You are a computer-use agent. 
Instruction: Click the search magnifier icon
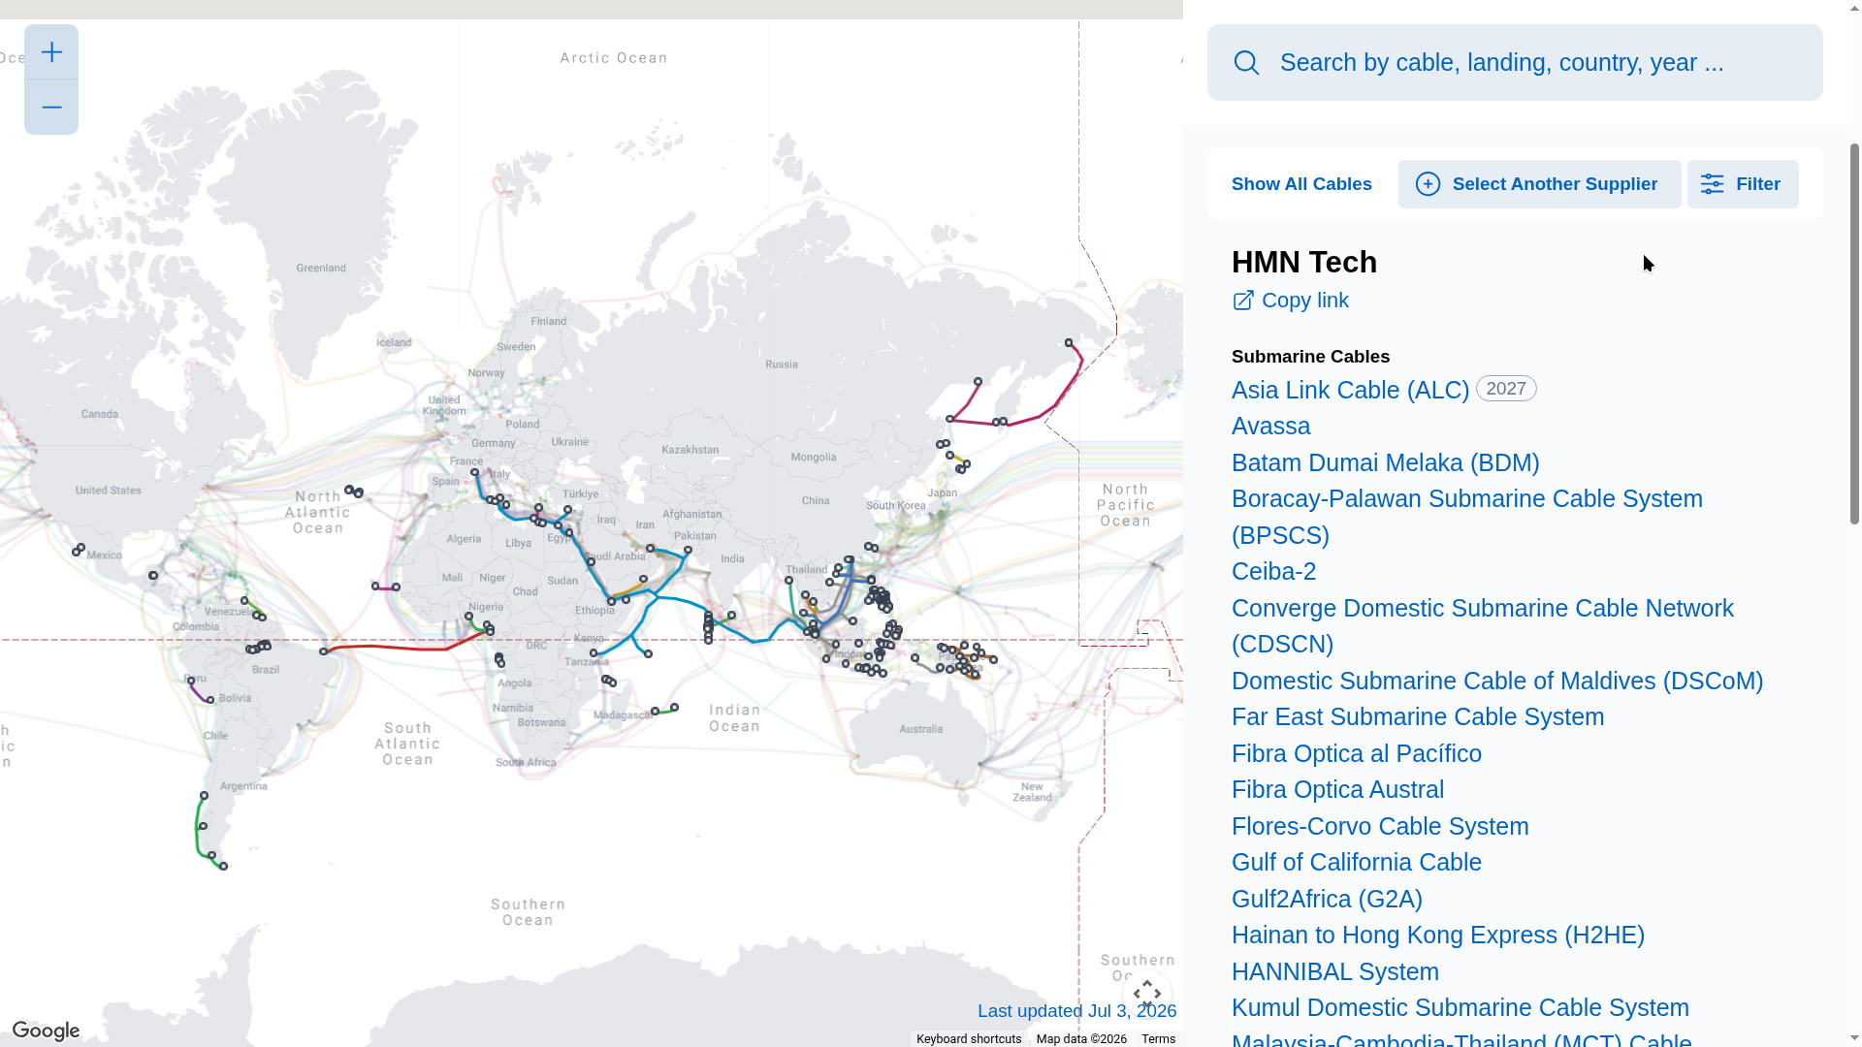[1246, 63]
